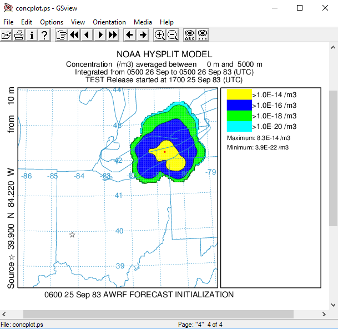This screenshot has width=338, height=329.
Task: Click the horizontal scrollbar right arrow
Action: pos(324,314)
